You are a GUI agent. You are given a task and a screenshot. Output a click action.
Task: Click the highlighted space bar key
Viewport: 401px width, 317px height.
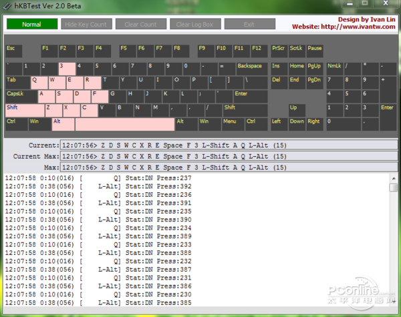124,124
